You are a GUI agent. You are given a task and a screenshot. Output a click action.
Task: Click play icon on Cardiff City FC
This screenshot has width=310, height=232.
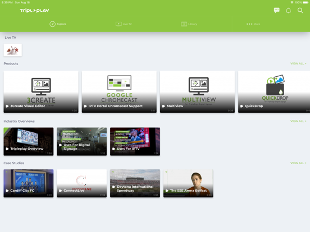click(x=7, y=191)
